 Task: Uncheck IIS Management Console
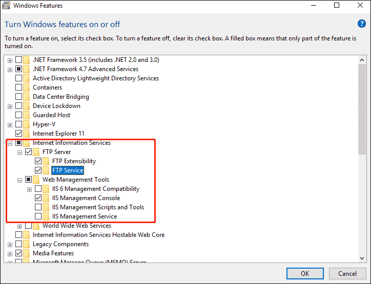(x=38, y=198)
